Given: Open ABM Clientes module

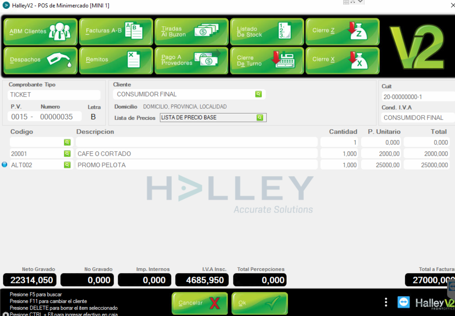Looking at the screenshot, I should click(x=41, y=32).
